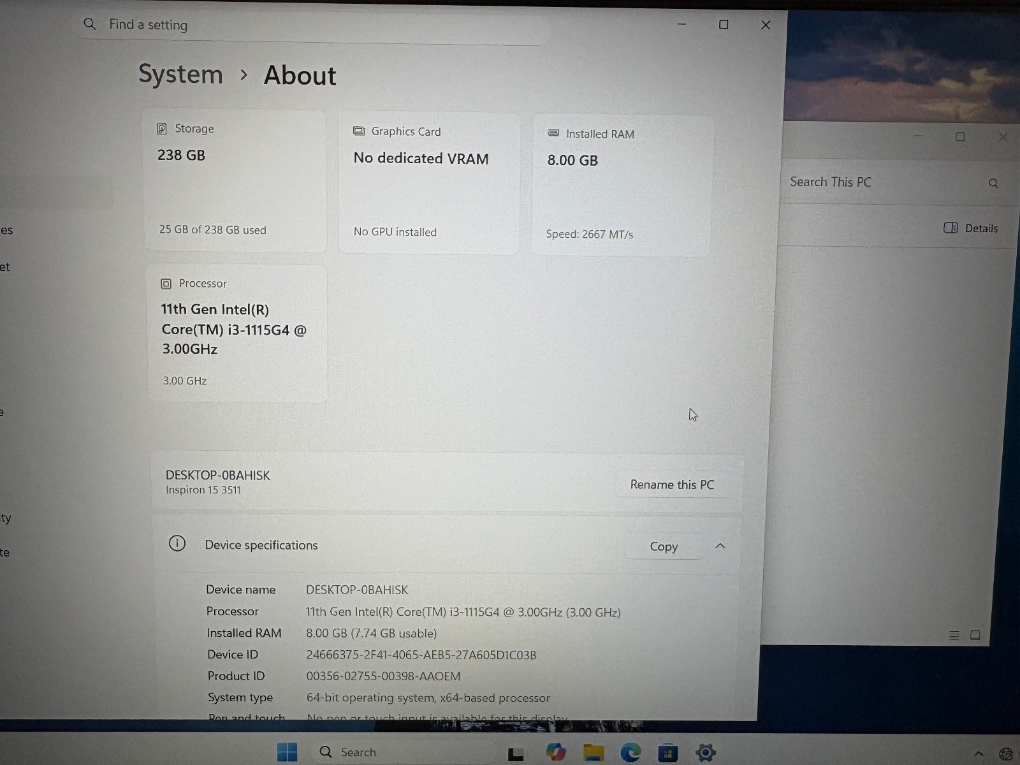Click the Installed RAM icon
1020x765 pixels.
553,133
